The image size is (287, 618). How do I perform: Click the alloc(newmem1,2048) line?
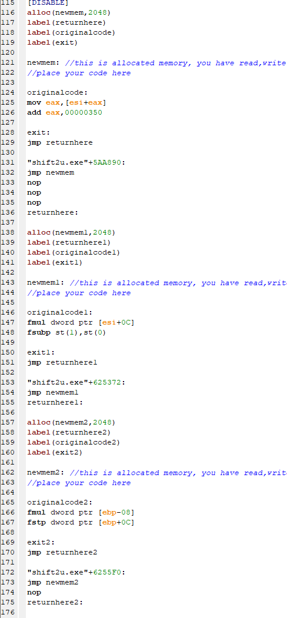[71, 232]
